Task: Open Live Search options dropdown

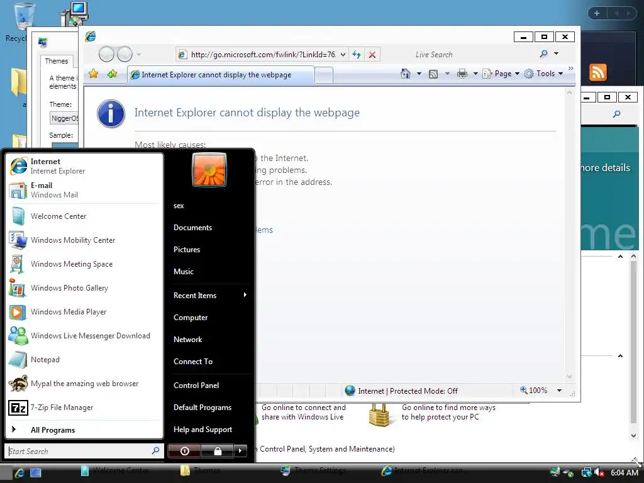Action: pyautogui.click(x=556, y=54)
